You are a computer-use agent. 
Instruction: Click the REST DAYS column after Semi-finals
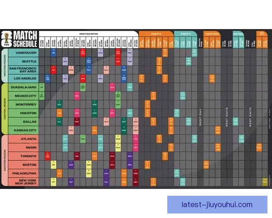[250, 117]
